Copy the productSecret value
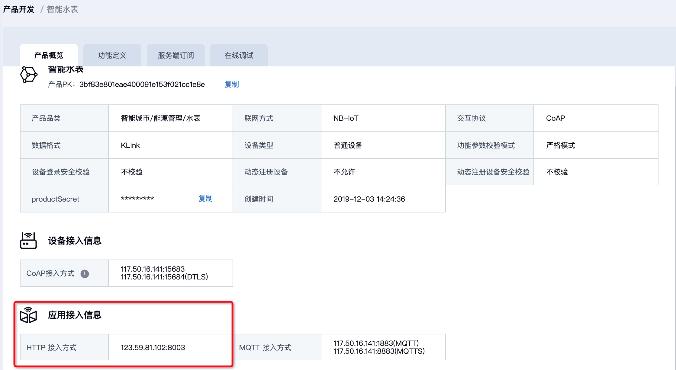Image resolution: width=676 pixels, height=370 pixels. [205, 199]
